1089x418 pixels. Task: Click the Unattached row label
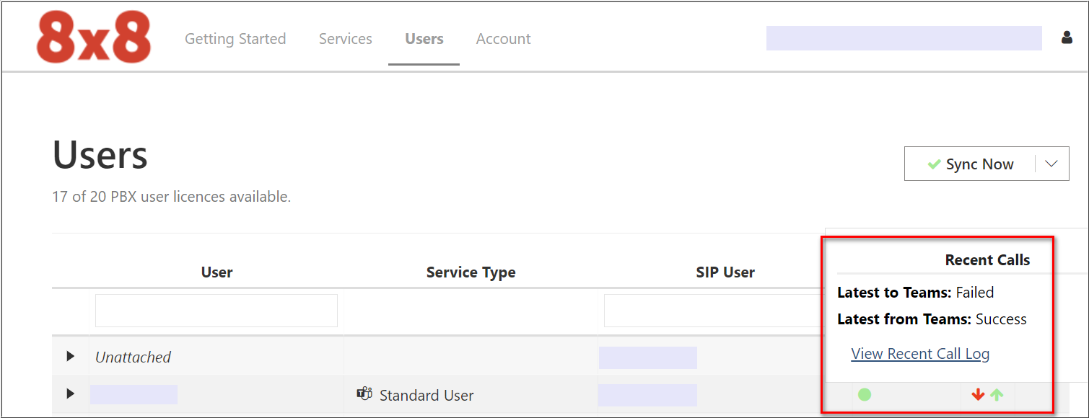click(133, 357)
